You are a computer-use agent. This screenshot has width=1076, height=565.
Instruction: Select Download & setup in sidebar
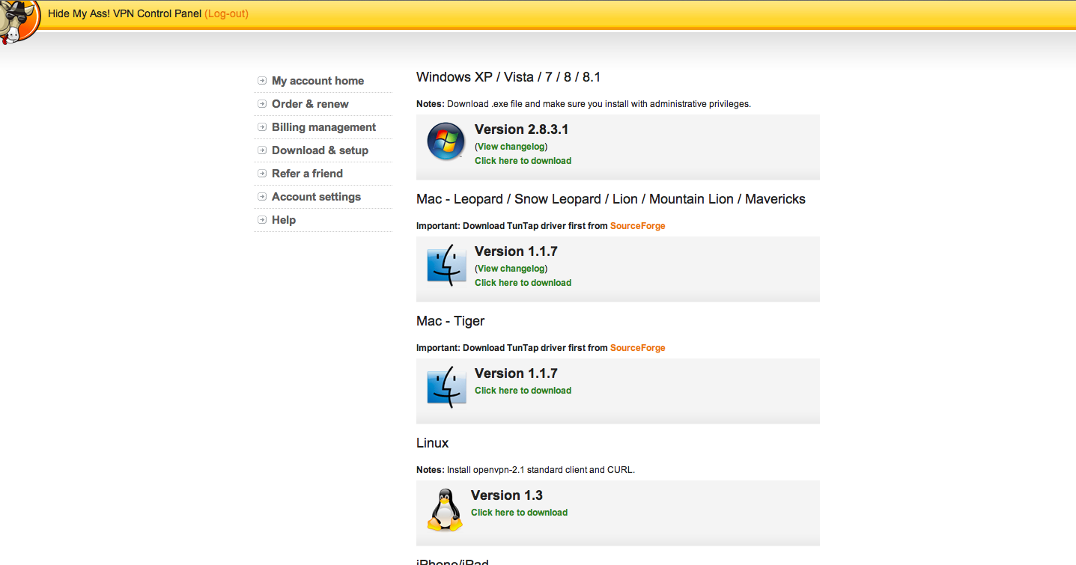pyautogui.click(x=320, y=150)
